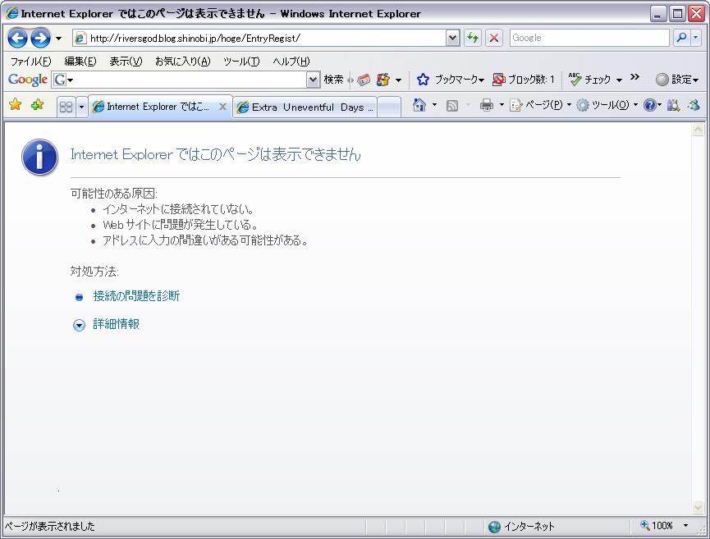
Task: Click the Research binoculars icon in command bar
Action: click(x=673, y=105)
